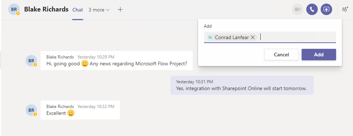Click Blake's avatar beside the Excellent message
Image resolution: width=353 pixels, height=136 pixels.
(x=31, y=110)
